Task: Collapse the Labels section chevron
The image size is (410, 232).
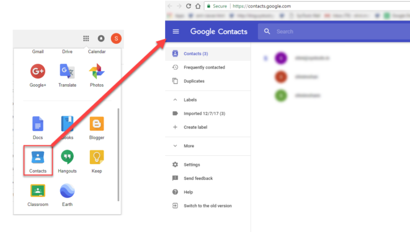Action: coord(175,100)
